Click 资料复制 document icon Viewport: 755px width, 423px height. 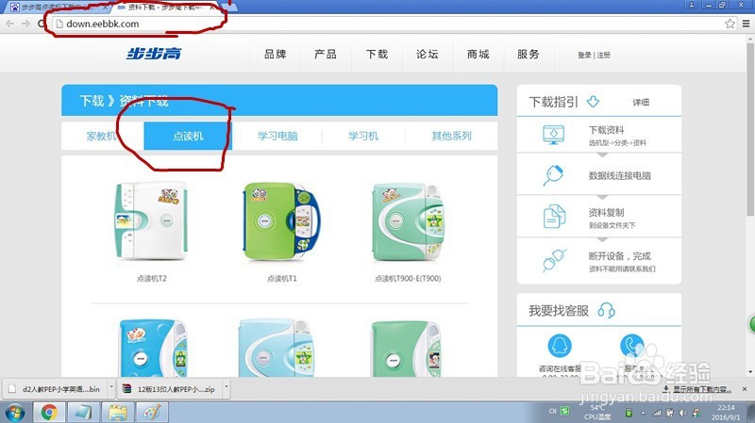(554, 217)
